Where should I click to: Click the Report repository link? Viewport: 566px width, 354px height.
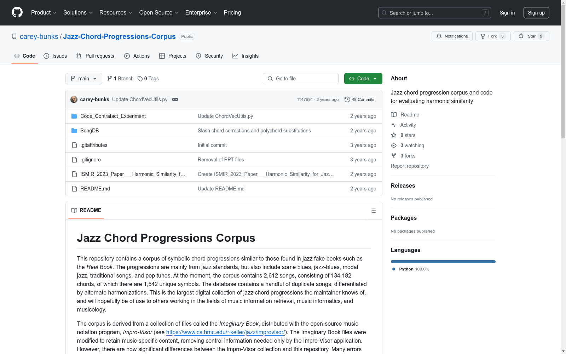(x=410, y=166)
